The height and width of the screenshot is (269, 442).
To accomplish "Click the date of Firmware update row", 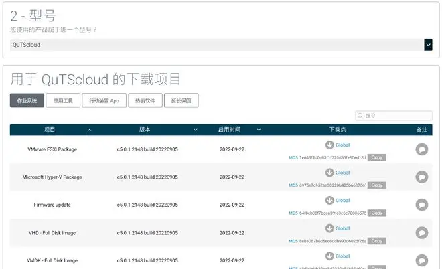I will coord(232,205).
